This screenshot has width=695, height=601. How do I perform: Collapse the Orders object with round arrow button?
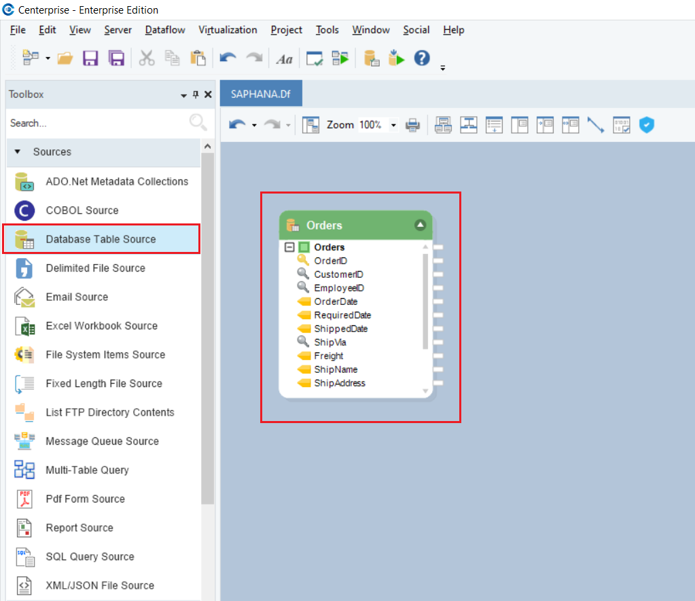[421, 225]
